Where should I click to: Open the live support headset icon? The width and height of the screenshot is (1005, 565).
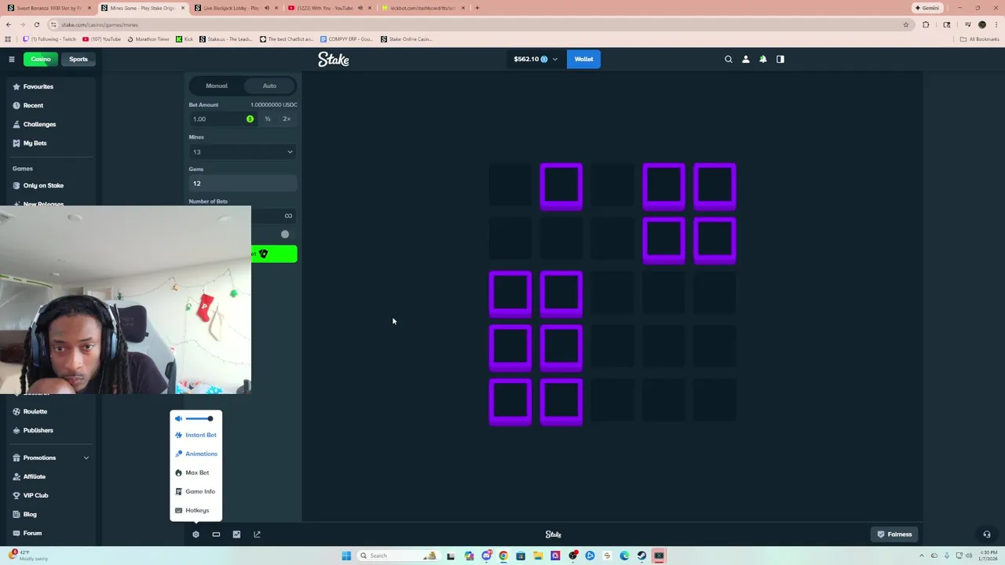(987, 534)
